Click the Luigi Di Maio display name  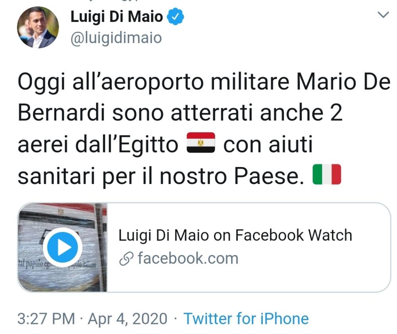pos(116,17)
